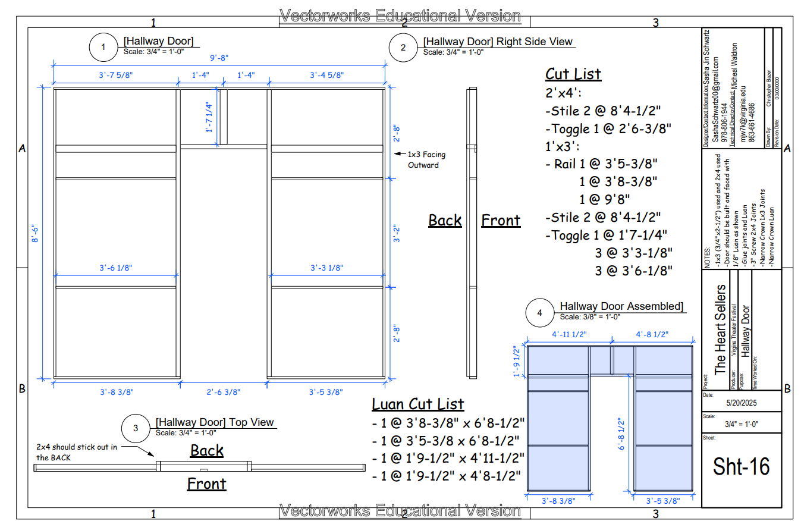Select the drawing label circle numbered 1
This screenshot has height=521, width=801.
(x=103, y=48)
